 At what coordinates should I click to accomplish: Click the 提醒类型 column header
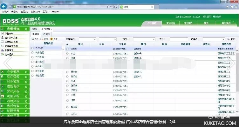coord(48,43)
